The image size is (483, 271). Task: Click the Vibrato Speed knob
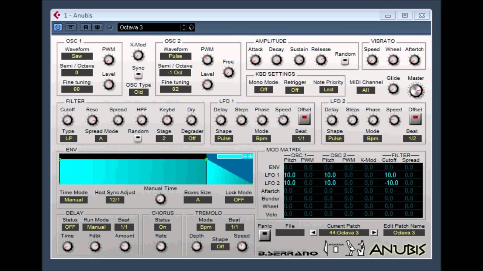(x=372, y=59)
